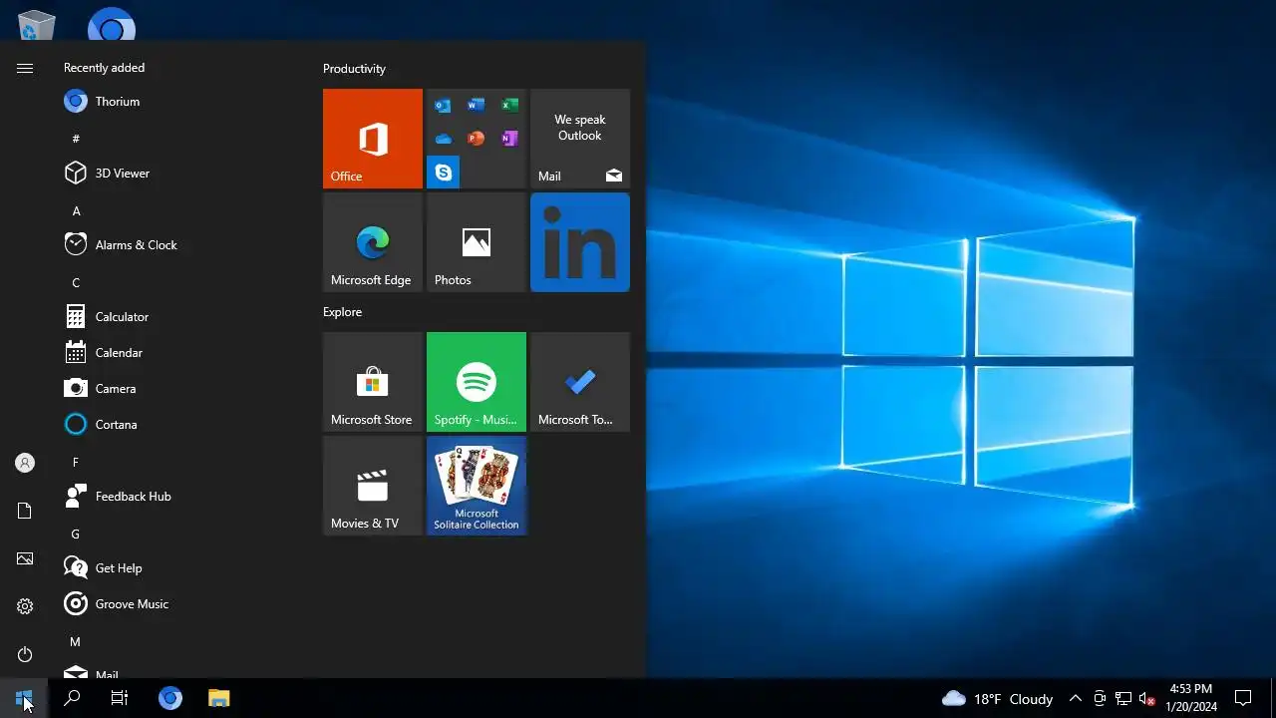
Task: Open the notification center icon
Action: point(1243,698)
